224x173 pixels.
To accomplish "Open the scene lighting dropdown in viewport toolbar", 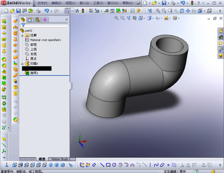I will coord(170,18).
